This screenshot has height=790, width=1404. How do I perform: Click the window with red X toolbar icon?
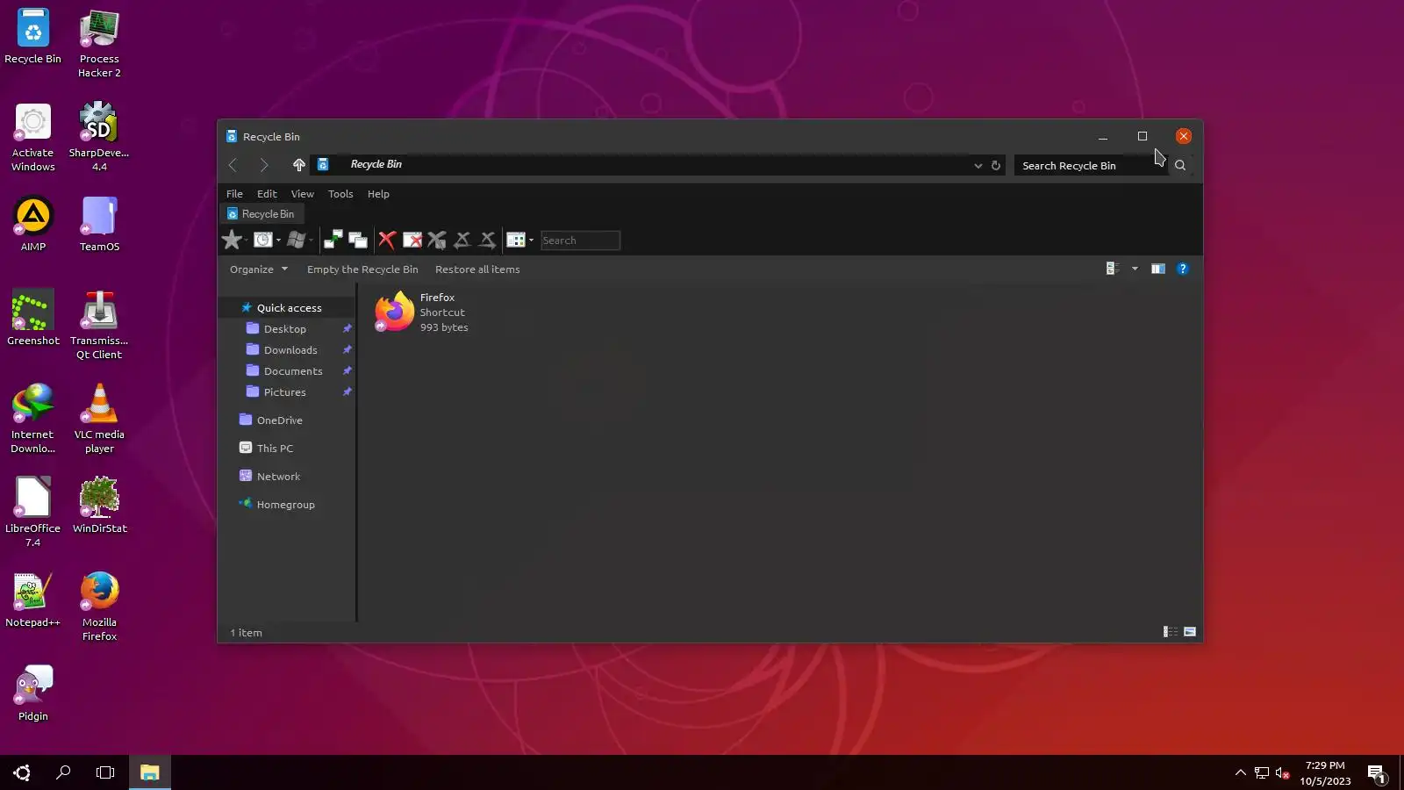pyautogui.click(x=412, y=240)
